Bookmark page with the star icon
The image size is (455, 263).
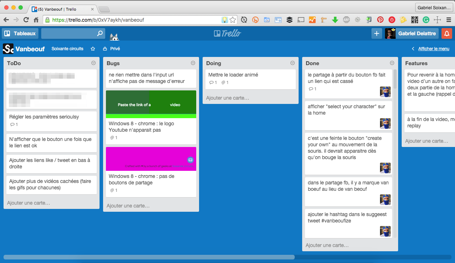[x=233, y=20]
